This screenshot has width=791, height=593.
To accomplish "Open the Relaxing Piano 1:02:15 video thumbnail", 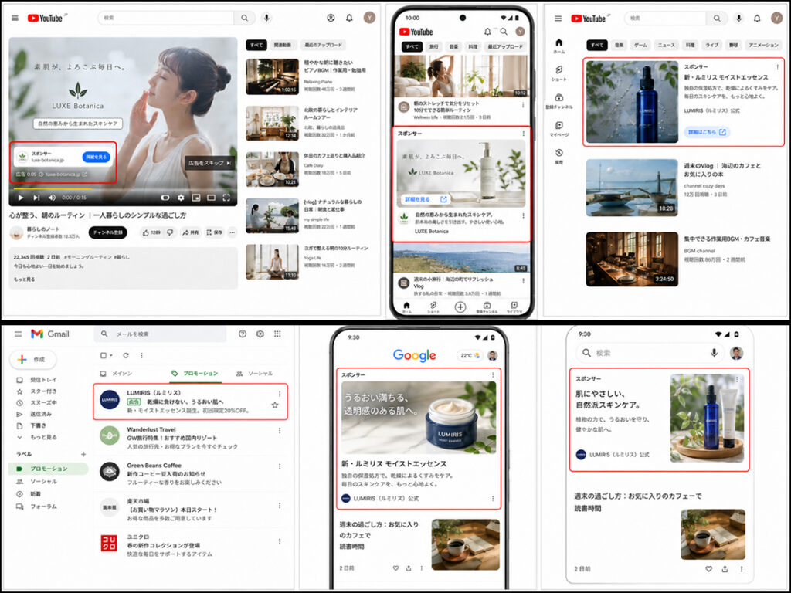I will (273, 76).
